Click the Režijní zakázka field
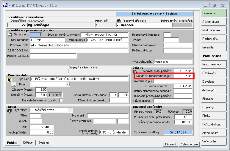The height and width of the screenshot is (151, 230). tap(178, 51)
